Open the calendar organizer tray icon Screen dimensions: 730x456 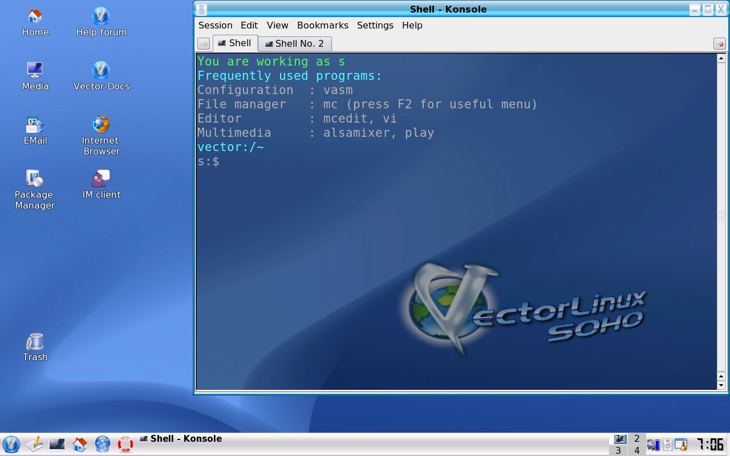click(682, 445)
